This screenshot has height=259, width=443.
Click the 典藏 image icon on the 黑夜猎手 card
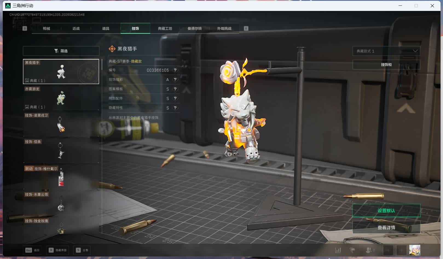coord(27,81)
